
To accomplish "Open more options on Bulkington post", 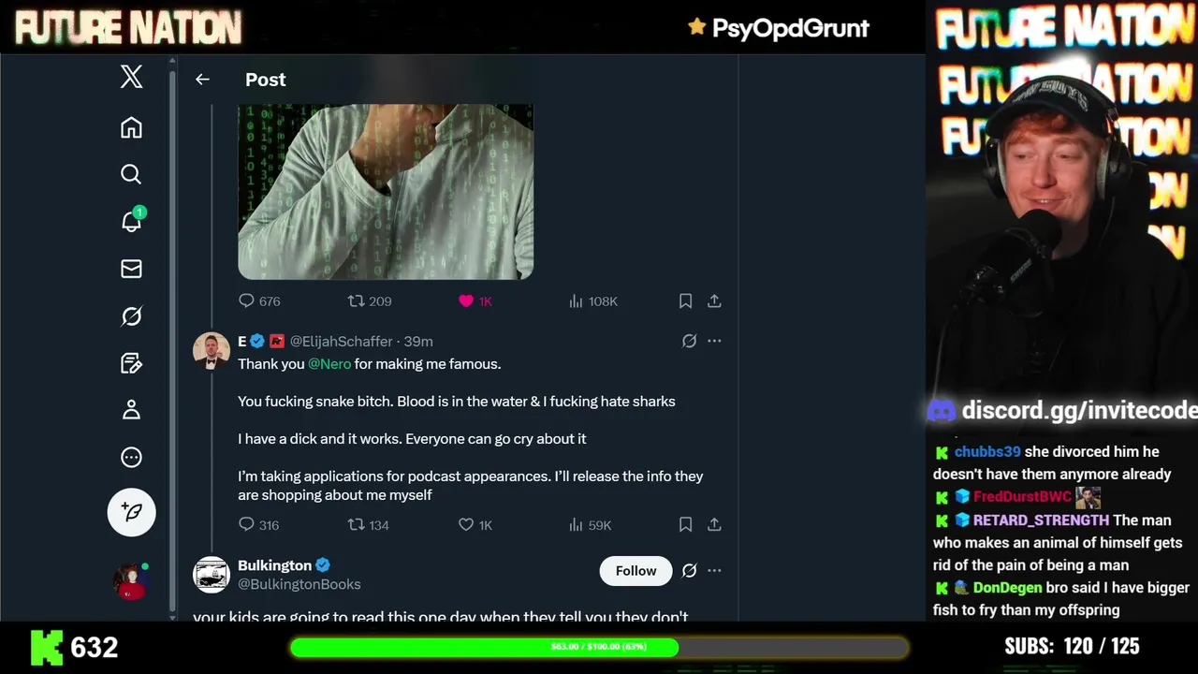I will (x=714, y=570).
